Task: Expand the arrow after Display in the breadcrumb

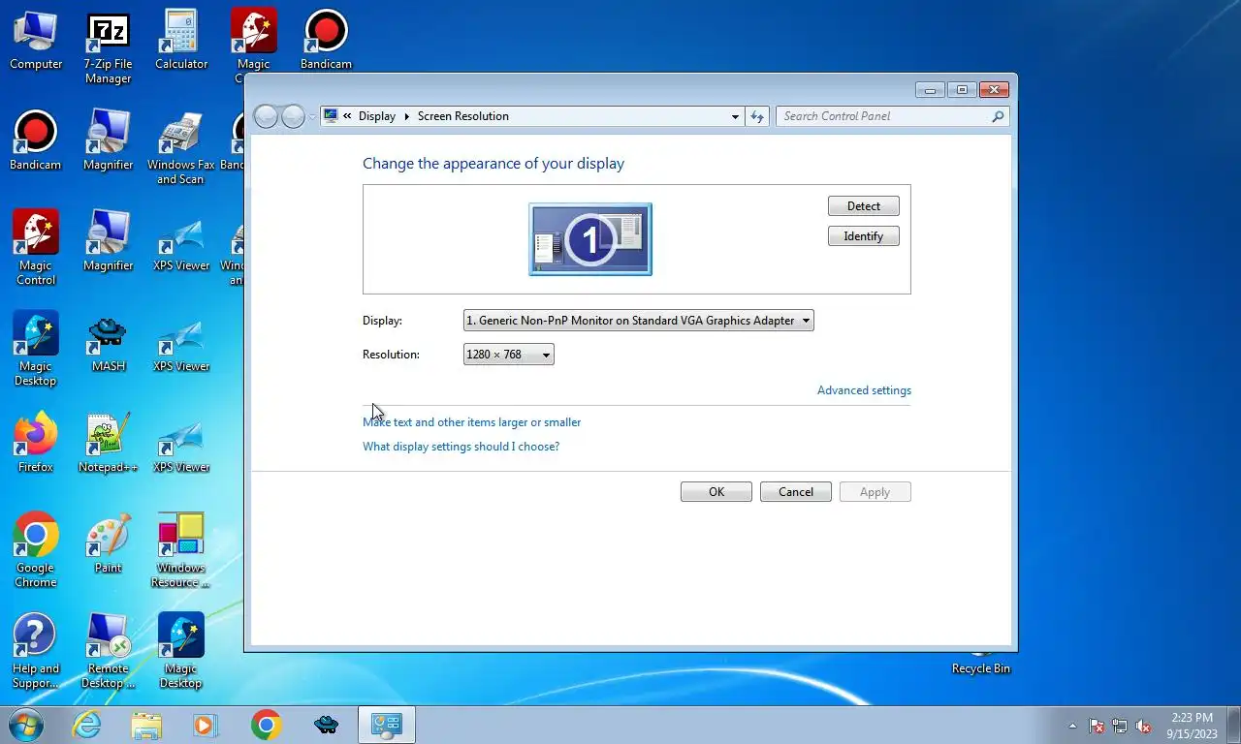Action: (x=406, y=116)
